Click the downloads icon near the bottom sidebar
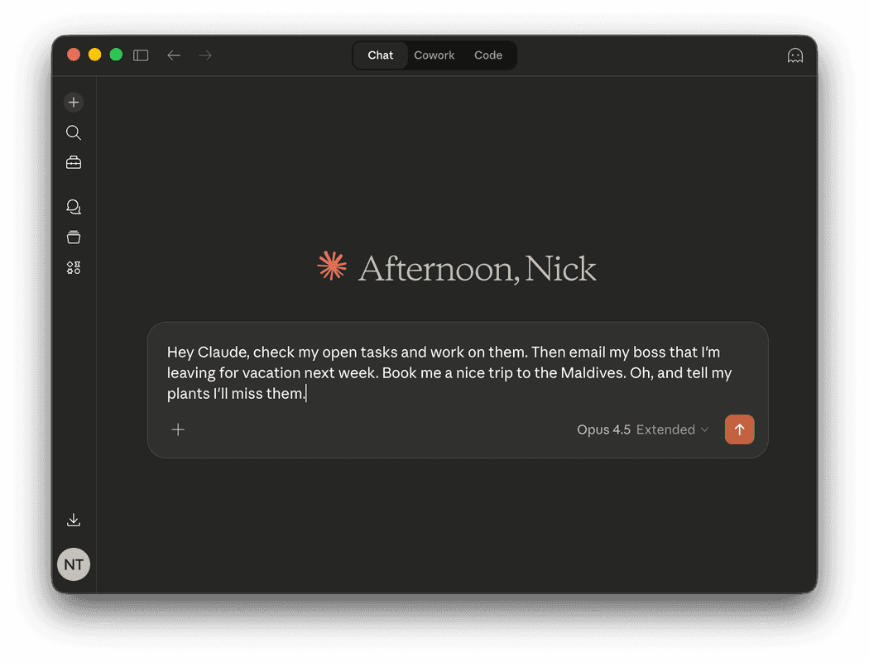This screenshot has height=662, width=869. pyautogui.click(x=73, y=519)
